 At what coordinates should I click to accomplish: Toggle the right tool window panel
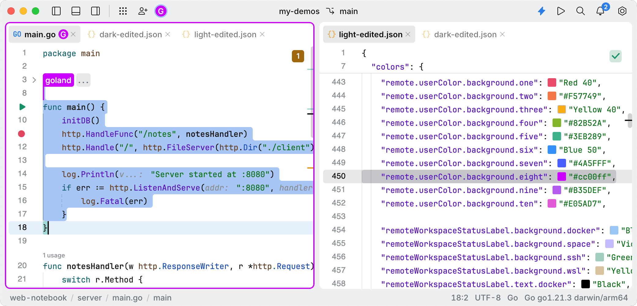click(x=95, y=11)
